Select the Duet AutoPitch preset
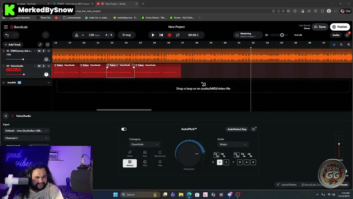This screenshot has height=199, width=353. tap(145, 154)
